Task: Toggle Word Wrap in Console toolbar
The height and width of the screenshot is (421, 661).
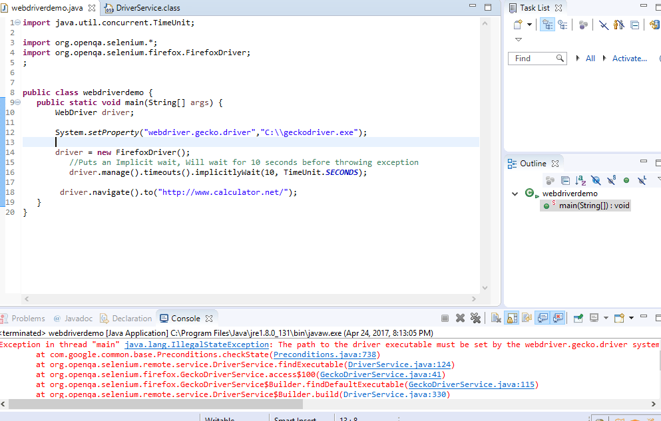Action: (x=527, y=319)
